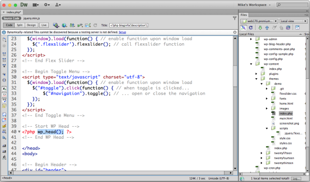310x182 pixels.
Task: Click the filter related files funnel icon
Action: pyautogui.click(x=235, y=18)
